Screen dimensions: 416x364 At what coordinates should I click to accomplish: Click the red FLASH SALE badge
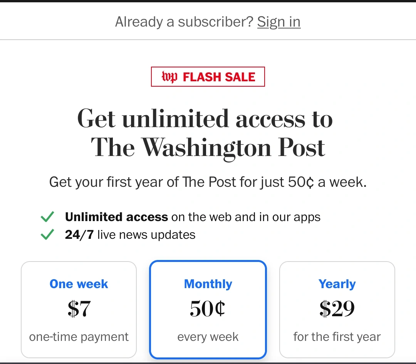point(208,77)
